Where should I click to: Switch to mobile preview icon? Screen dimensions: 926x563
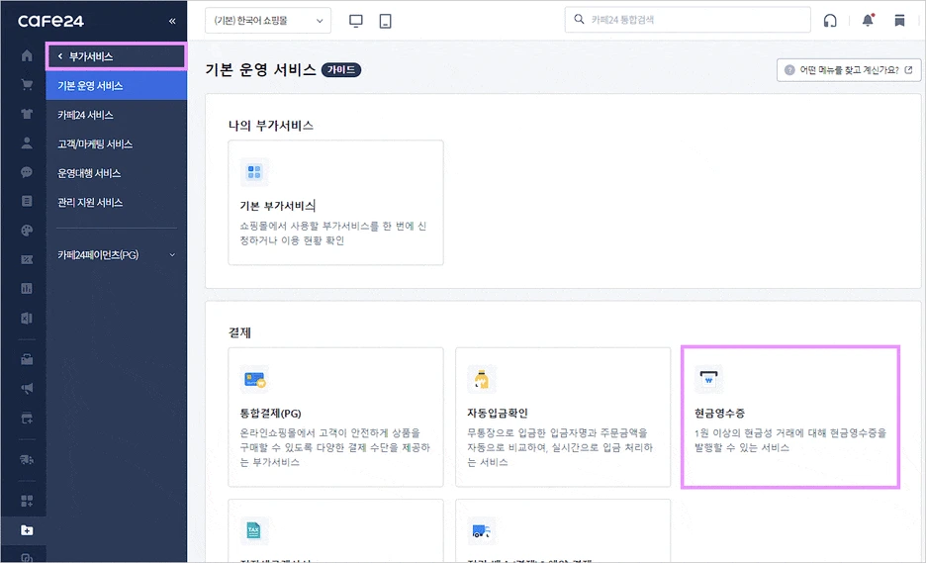[385, 21]
